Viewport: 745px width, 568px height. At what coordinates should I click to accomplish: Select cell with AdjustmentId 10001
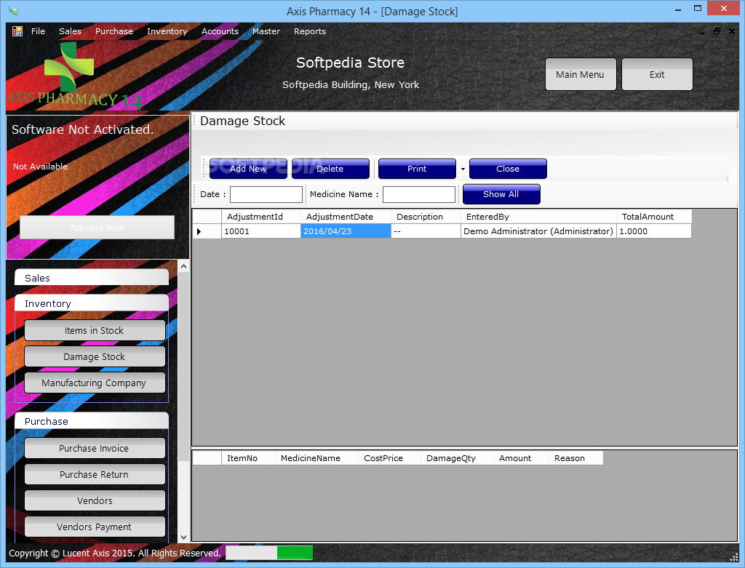coord(261,231)
